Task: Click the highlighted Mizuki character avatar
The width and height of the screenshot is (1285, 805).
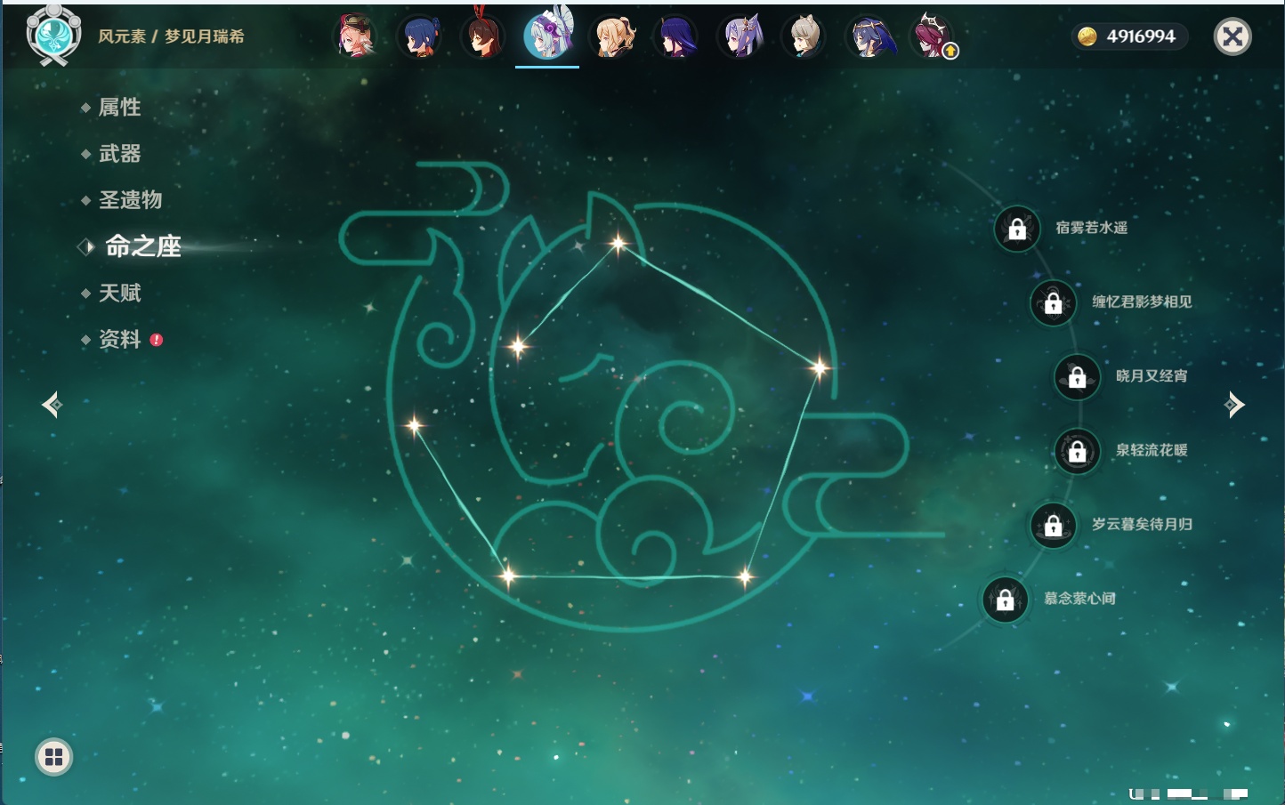Action: [x=547, y=35]
